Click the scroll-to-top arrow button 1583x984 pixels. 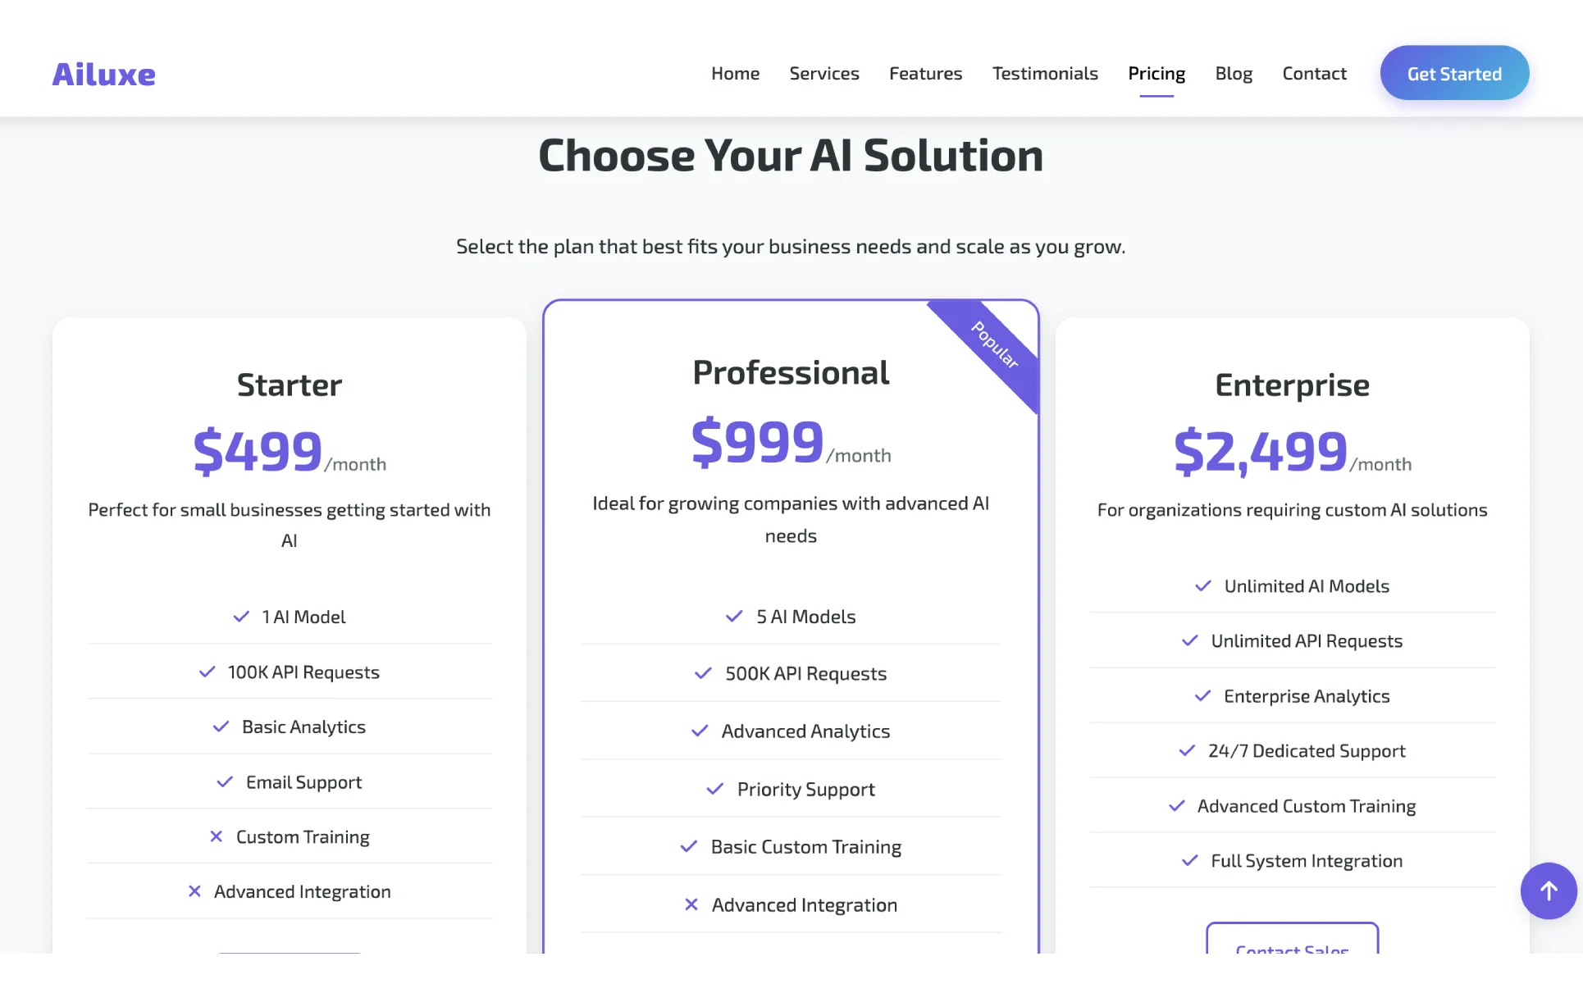coord(1548,891)
